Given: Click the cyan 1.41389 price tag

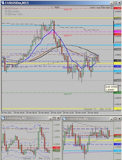Looking at the screenshot, I should (118, 26).
